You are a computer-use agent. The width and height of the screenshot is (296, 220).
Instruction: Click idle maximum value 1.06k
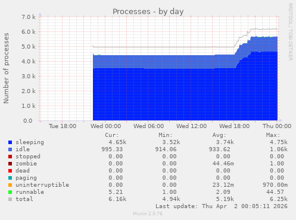(x=279, y=149)
